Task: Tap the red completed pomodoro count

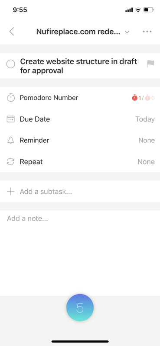Action: tap(136, 98)
